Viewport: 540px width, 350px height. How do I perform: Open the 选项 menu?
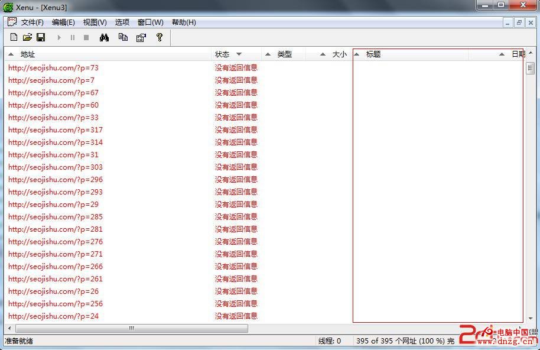pyautogui.click(x=122, y=22)
